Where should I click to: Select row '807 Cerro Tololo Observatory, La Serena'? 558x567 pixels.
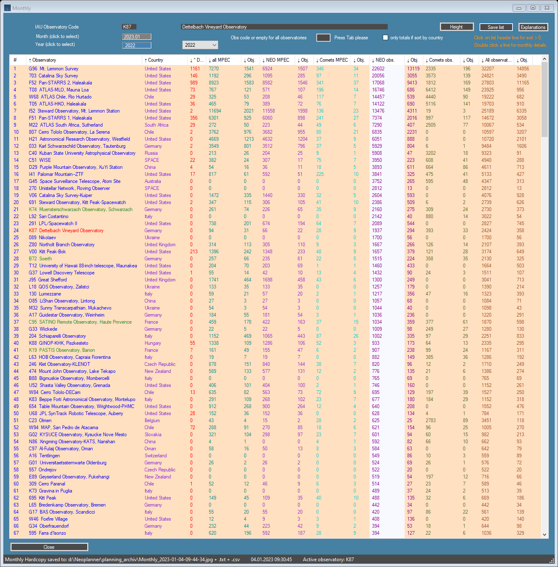[x=275, y=132]
